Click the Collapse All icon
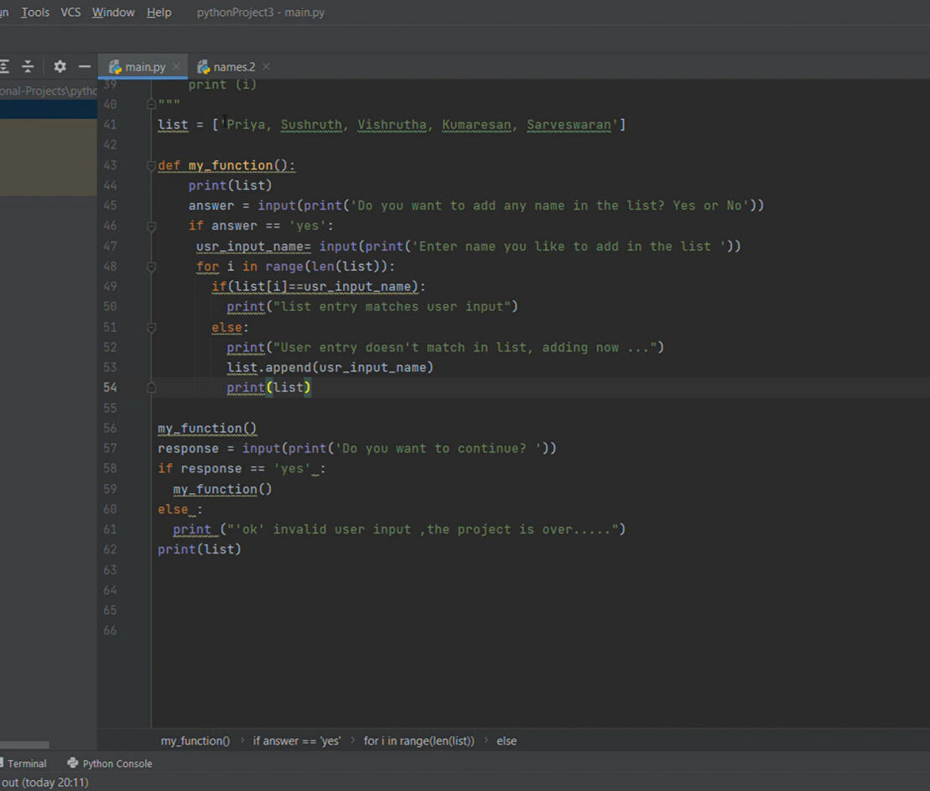930x791 pixels. [28, 66]
